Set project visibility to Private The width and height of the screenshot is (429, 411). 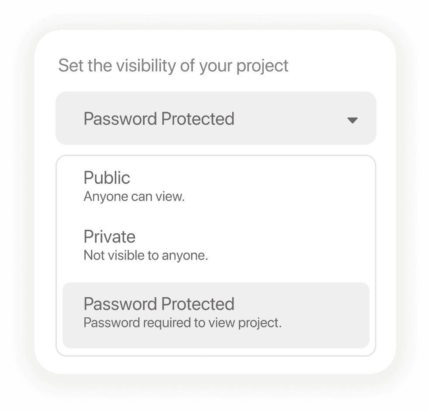click(x=216, y=245)
